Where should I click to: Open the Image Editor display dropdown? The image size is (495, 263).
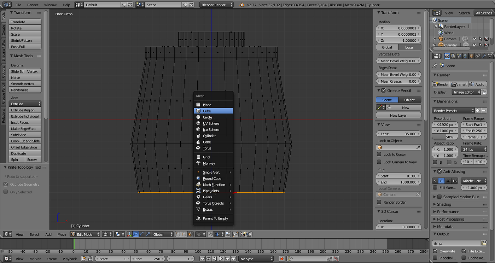click(466, 92)
